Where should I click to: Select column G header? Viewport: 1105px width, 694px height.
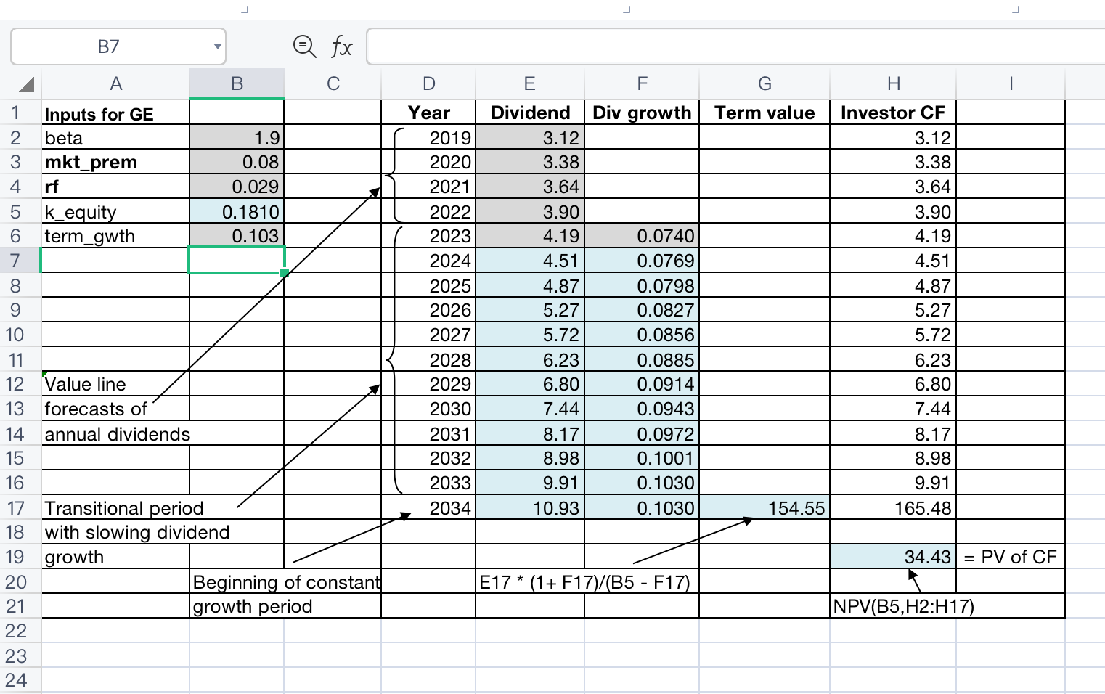coord(764,84)
